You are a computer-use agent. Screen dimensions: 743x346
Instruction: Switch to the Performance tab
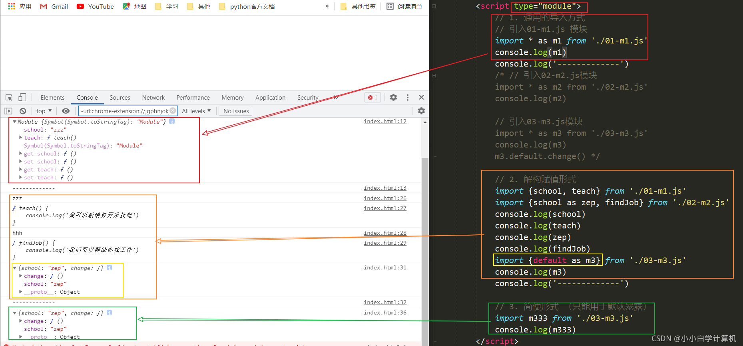[193, 98]
